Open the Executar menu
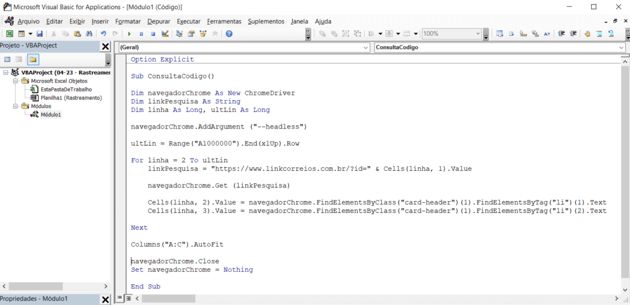 (189, 22)
